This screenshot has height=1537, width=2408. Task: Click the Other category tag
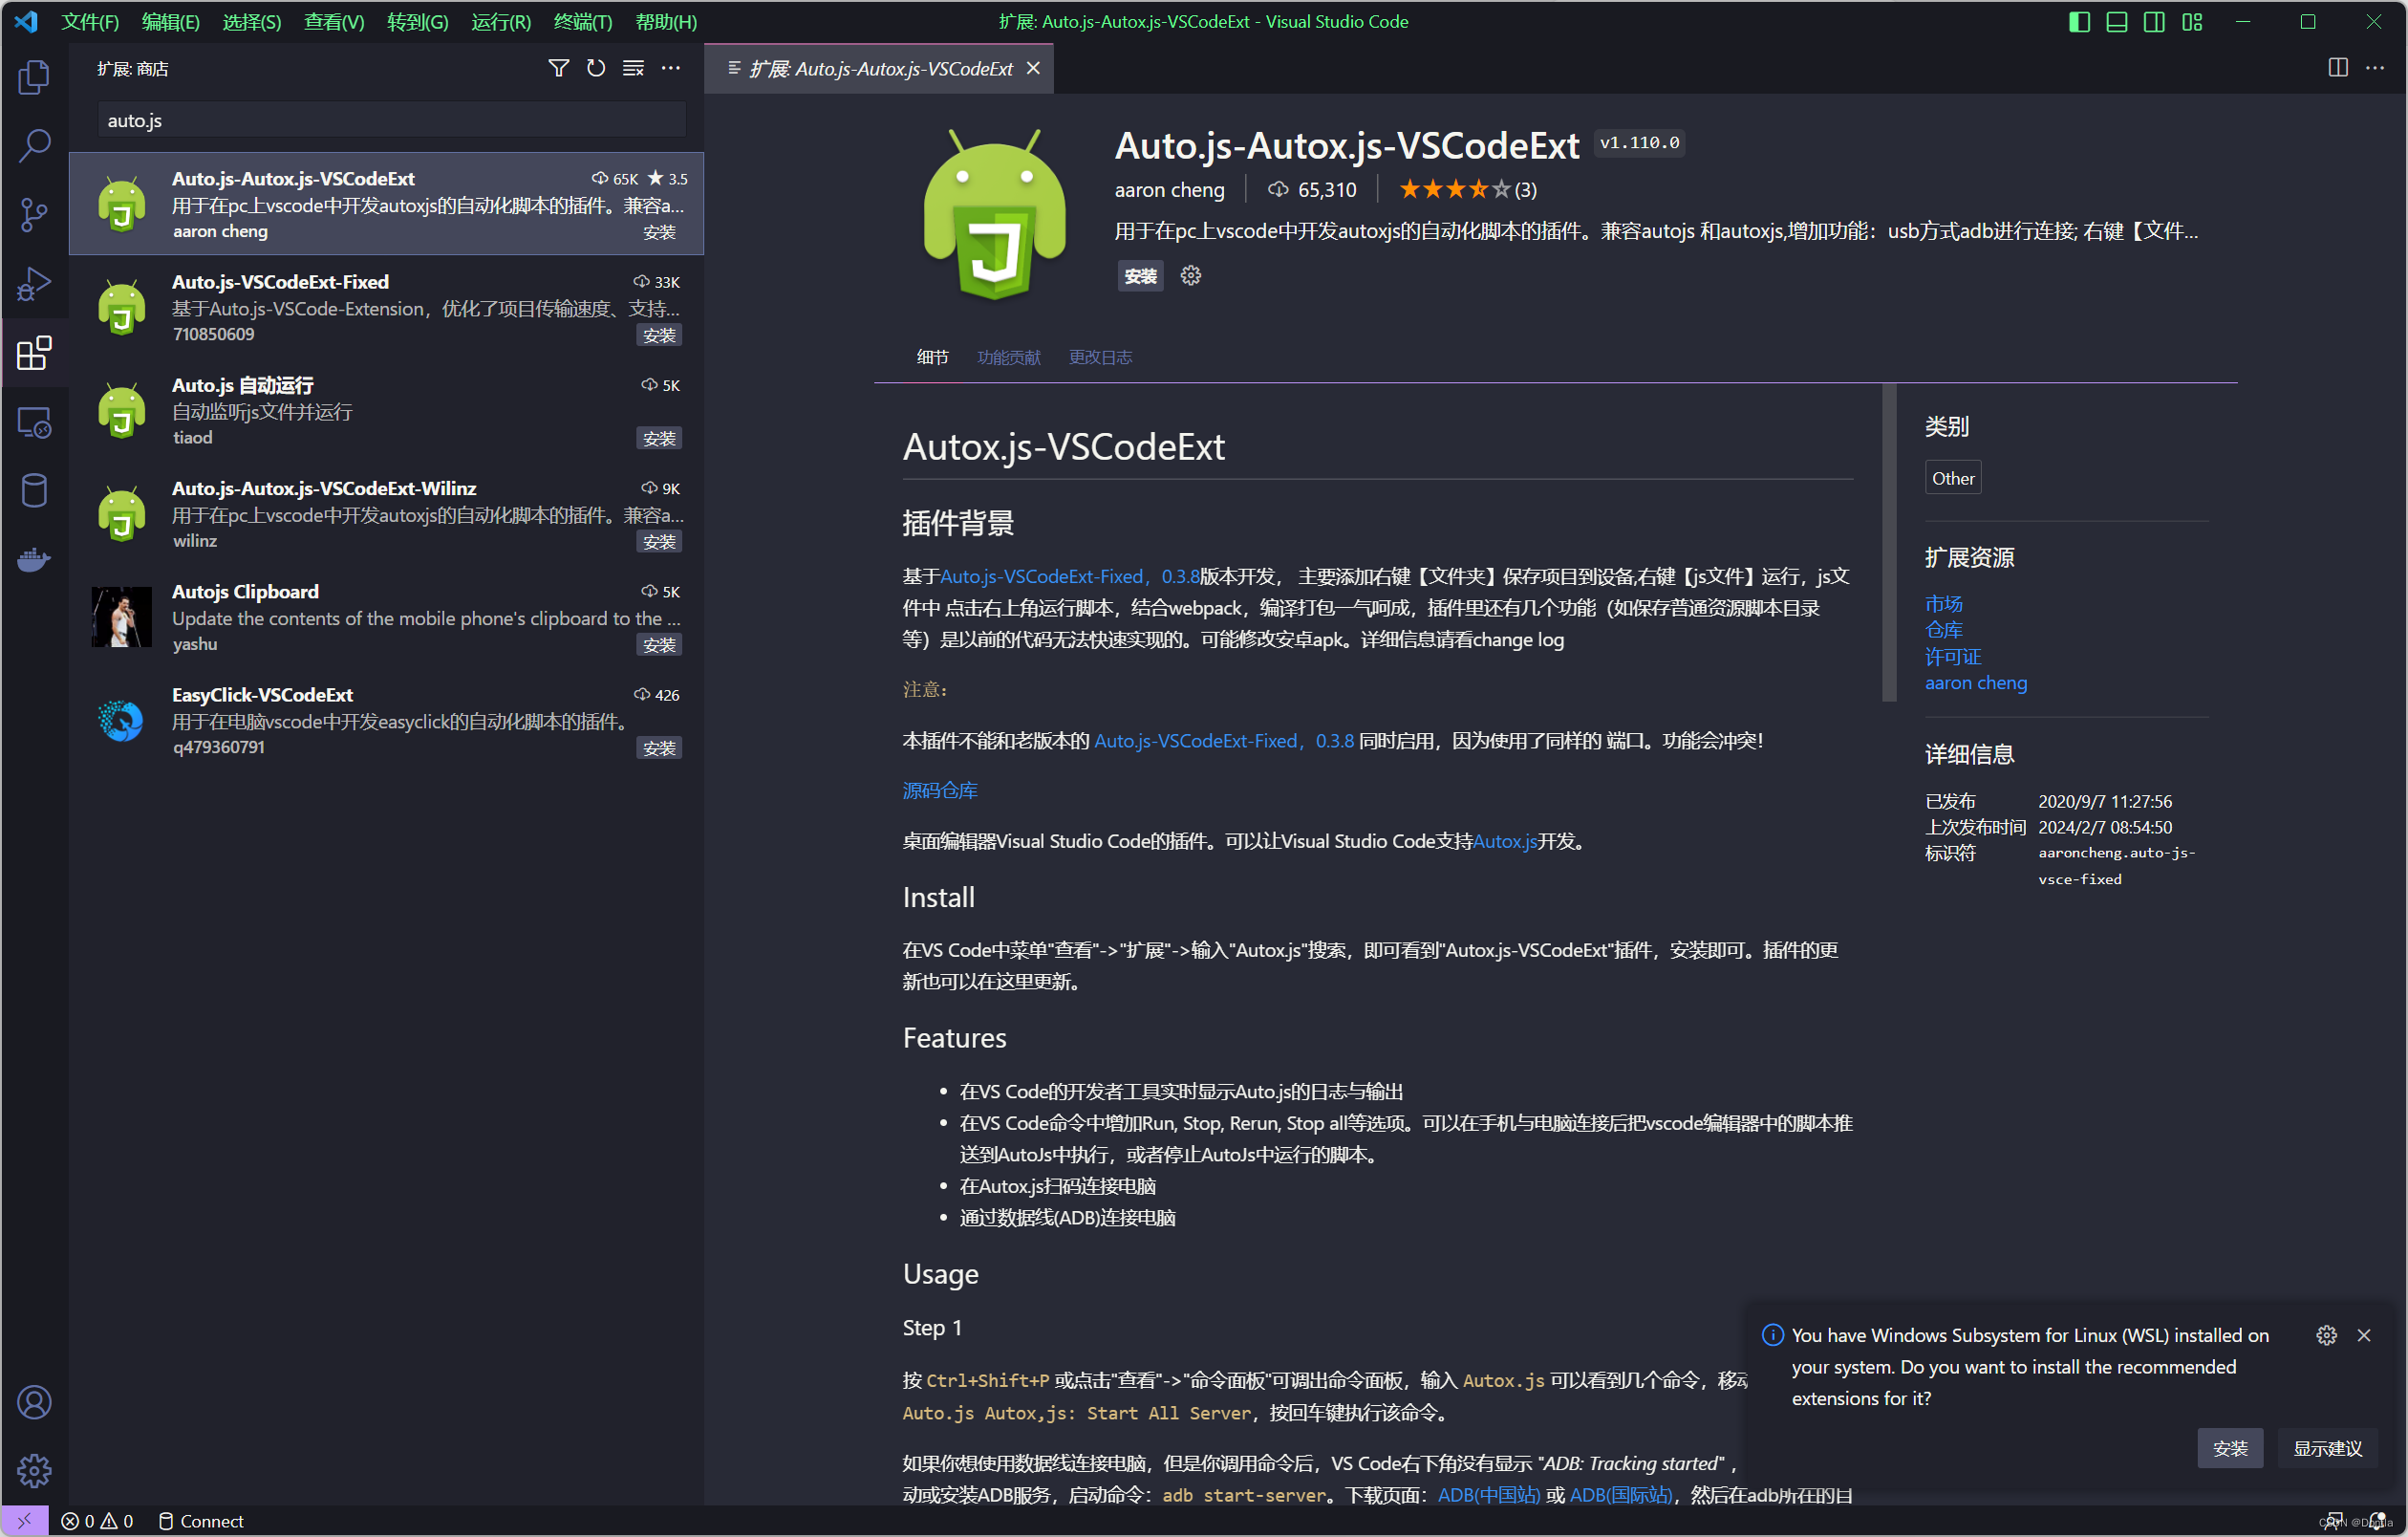(x=1953, y=478)
